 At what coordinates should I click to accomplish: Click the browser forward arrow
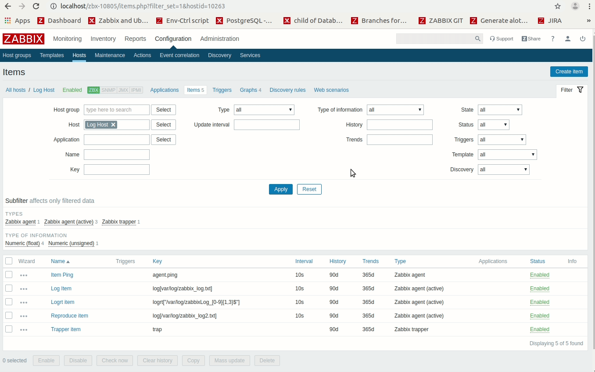(22, 6)
